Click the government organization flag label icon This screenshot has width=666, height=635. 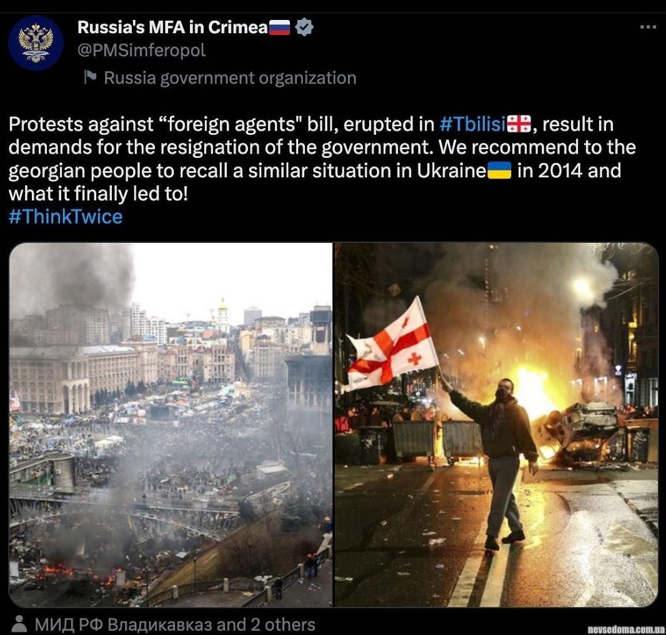click(x=90, y=77)
